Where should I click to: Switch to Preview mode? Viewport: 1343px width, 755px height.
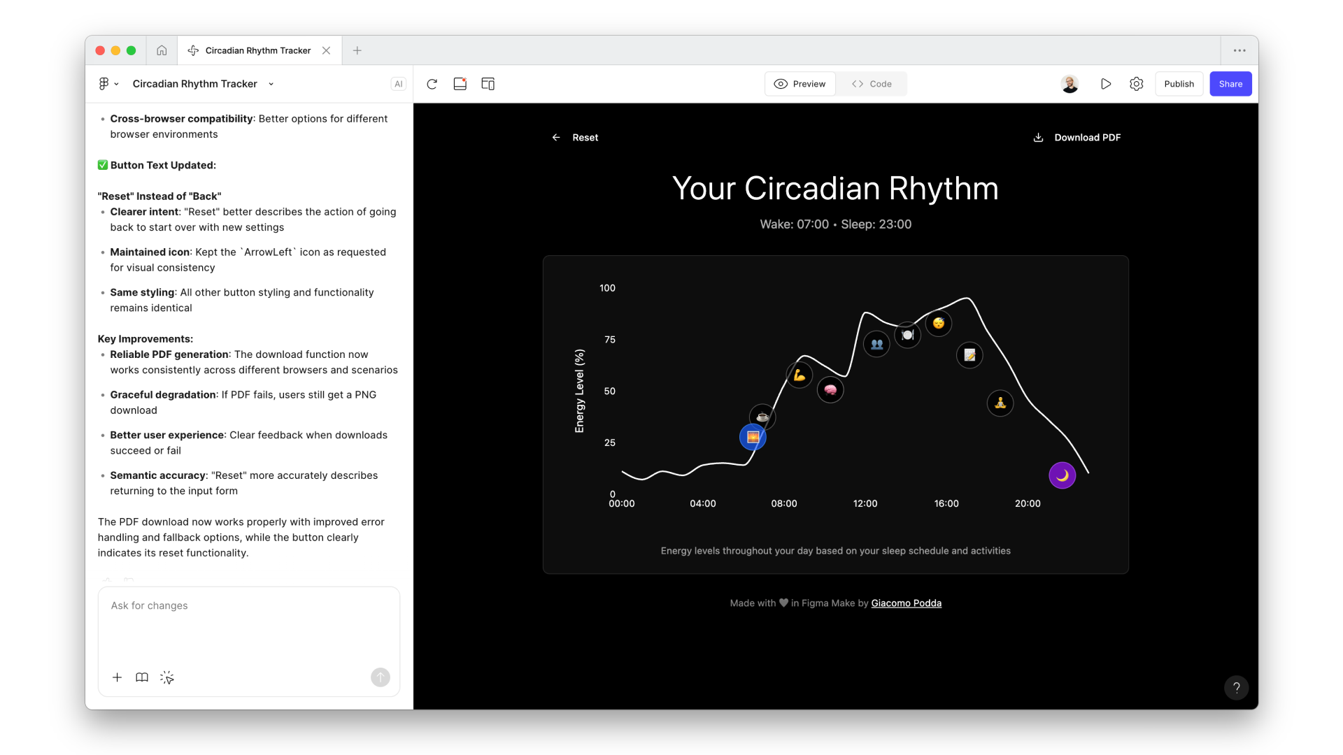click(800, 84)
